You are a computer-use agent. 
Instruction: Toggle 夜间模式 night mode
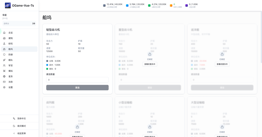point(19,126)
